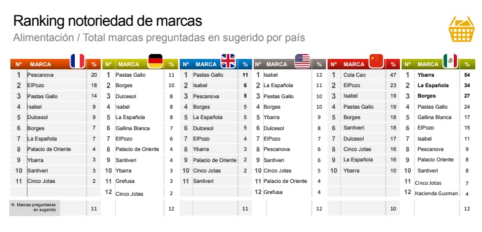Select Hacienda Guzman row in Mexico table
The height and width of the screenshot is (232, 482).
(x=436, y=193)
